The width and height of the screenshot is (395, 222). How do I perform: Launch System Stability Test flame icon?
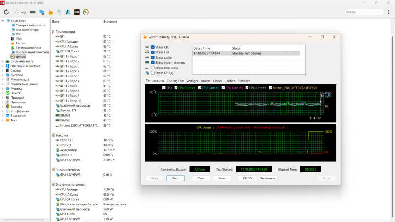coord(51,12)
